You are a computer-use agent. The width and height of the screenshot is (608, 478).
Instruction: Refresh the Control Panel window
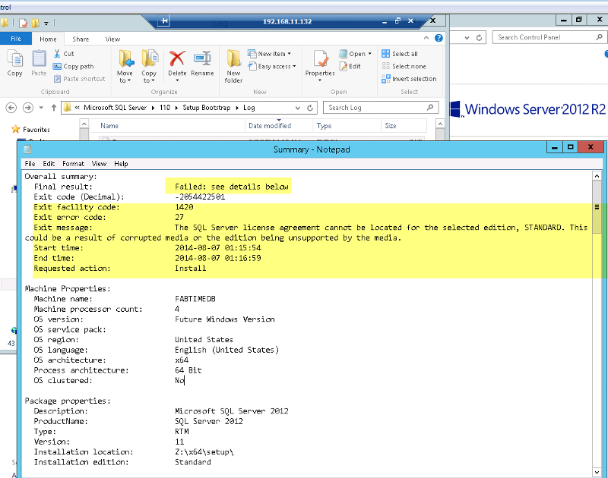(480, 37)
